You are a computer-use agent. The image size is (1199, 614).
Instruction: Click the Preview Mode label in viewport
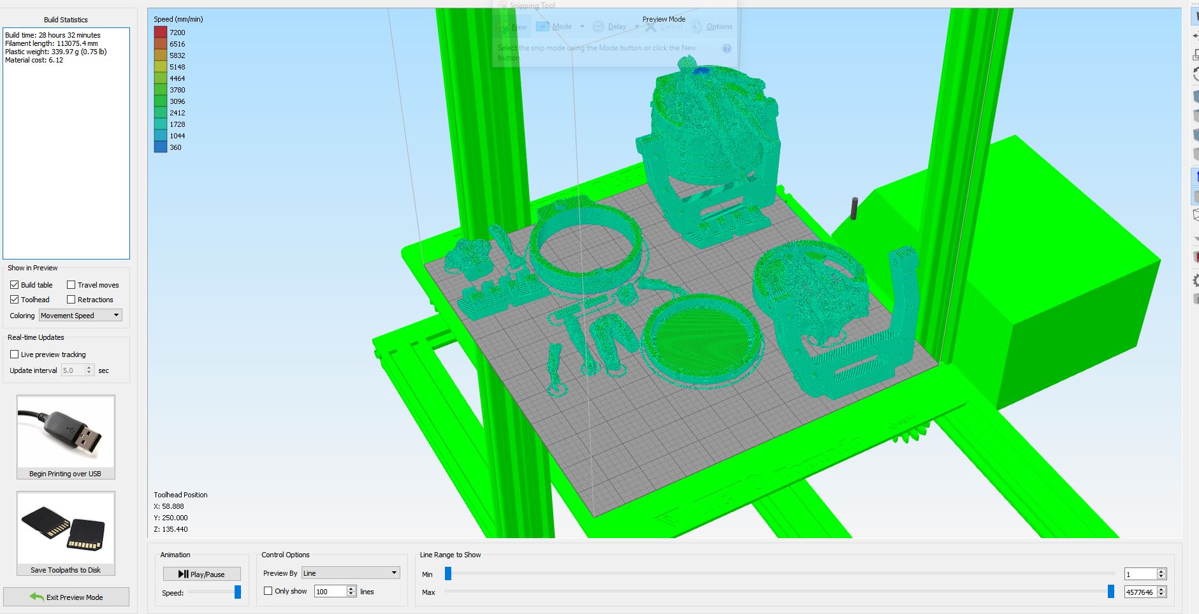click(664, 19)
